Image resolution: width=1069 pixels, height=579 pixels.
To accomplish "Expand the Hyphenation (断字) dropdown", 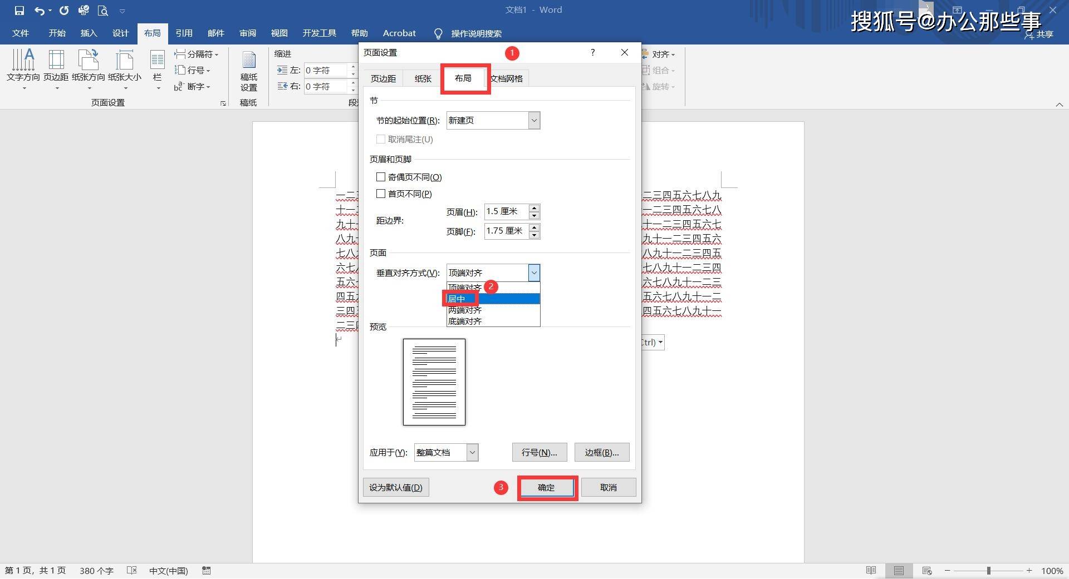I will [192, 87].
